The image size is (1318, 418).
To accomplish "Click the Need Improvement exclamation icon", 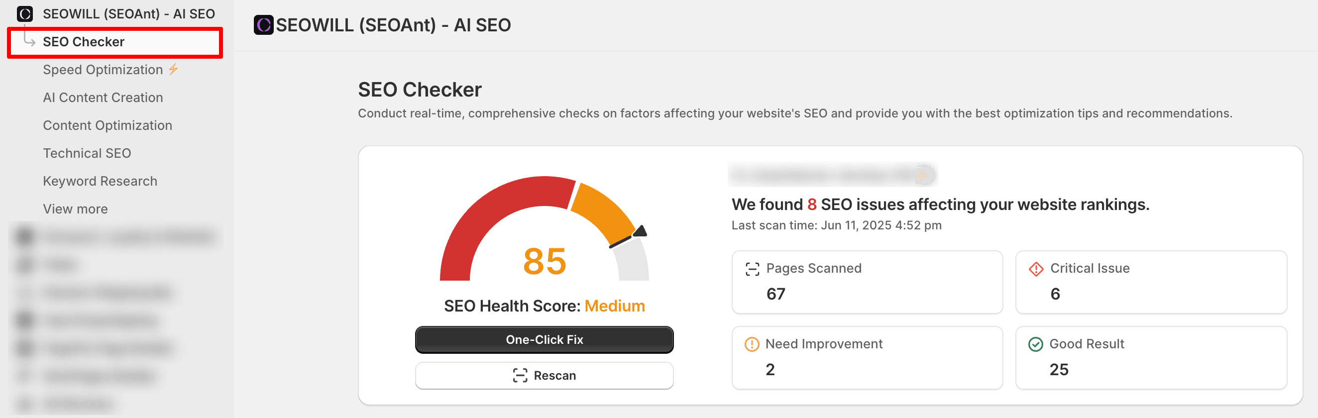I will click(x=752, y=344).
